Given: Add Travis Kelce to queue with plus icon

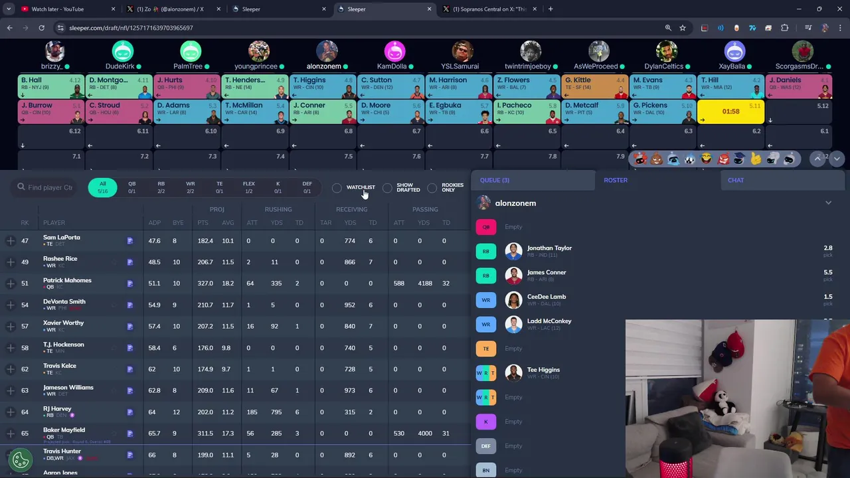Looking at the screenshot, I should click(11, 369).
